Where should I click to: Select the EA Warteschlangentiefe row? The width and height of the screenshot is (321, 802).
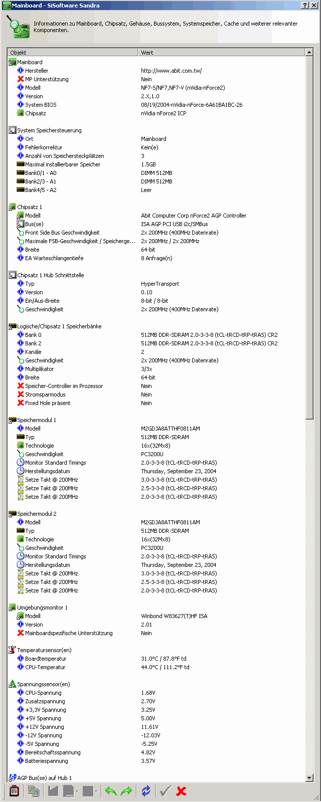156,258
